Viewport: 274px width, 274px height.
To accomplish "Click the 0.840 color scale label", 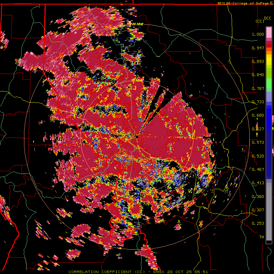I will 258,75.
